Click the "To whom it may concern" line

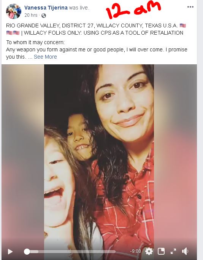[35, 42]
